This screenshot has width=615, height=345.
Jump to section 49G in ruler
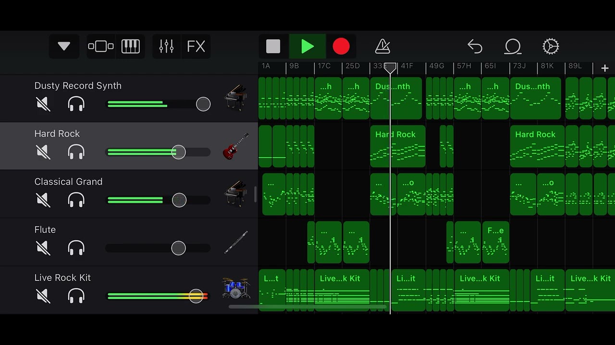coord(437,66)
